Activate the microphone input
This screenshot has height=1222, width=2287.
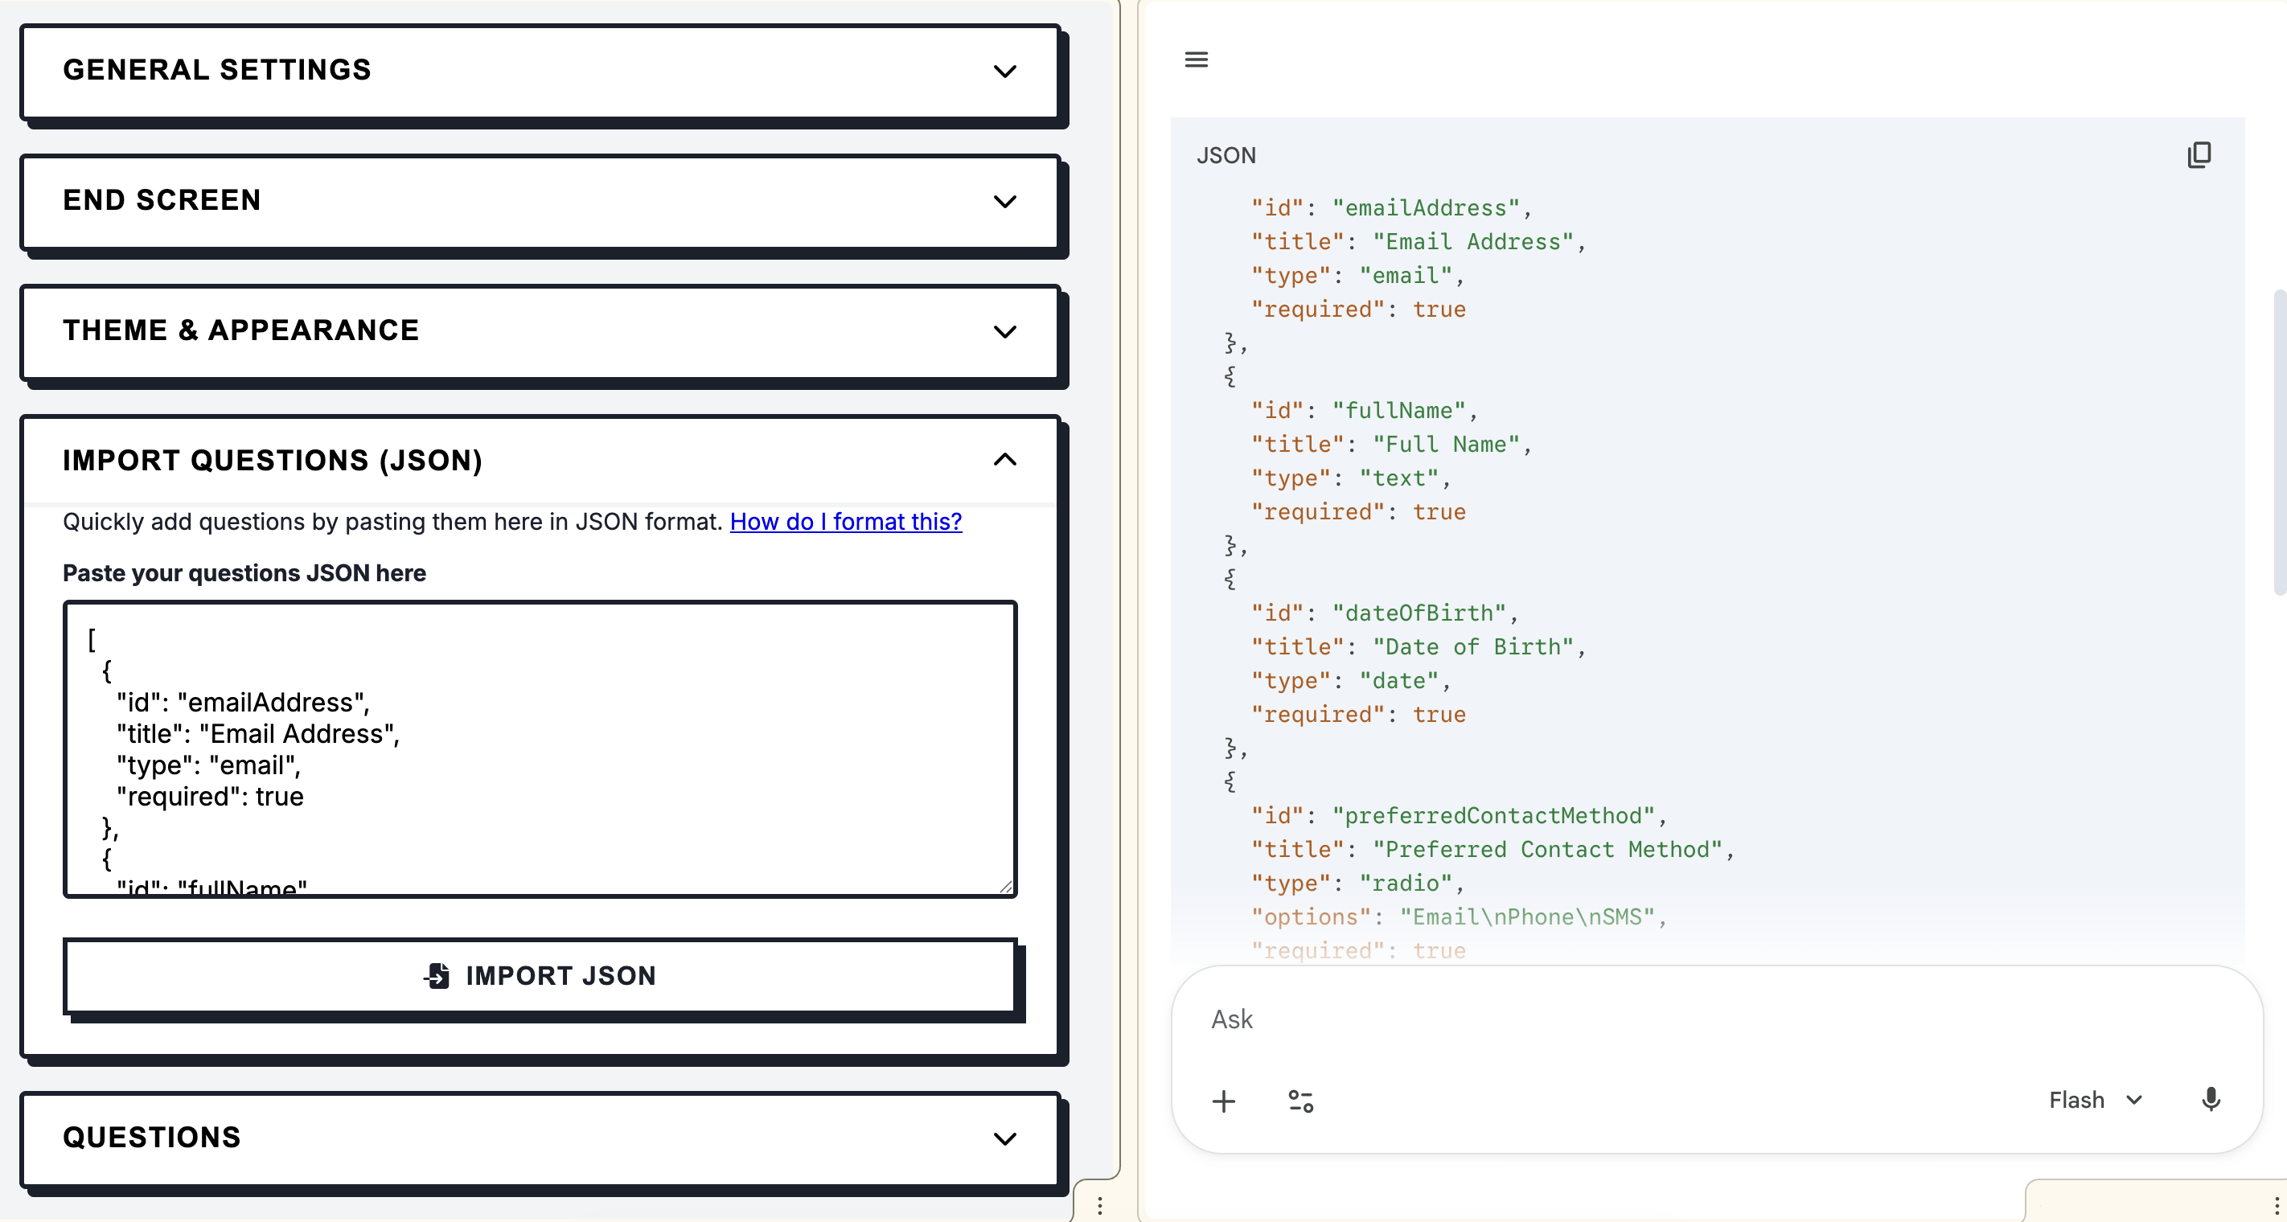(2211, 1101)
